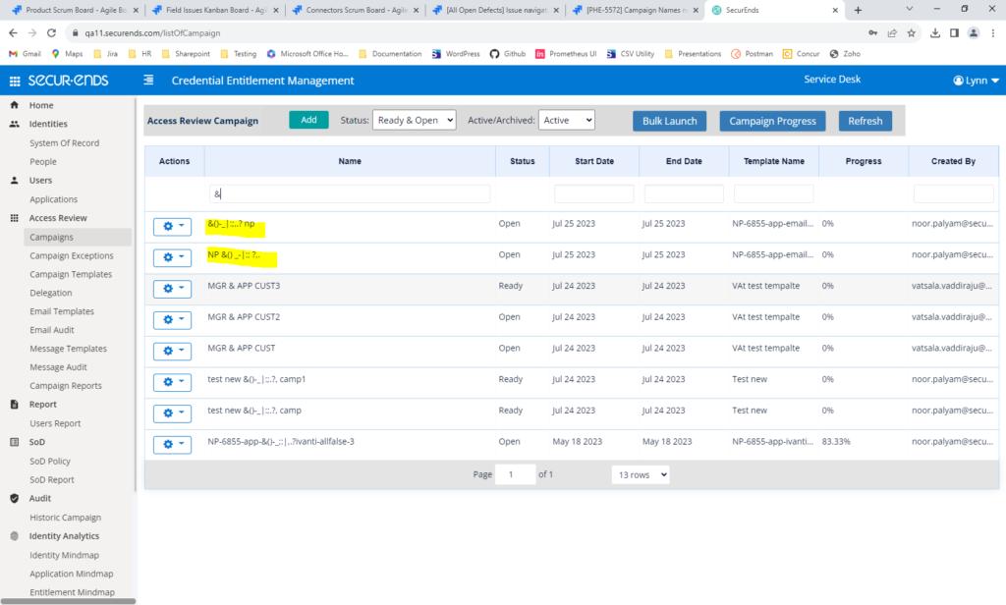Screen dimensions: 1006x605
Task: Bookmark this page with star icon
Action: (911, 32)
